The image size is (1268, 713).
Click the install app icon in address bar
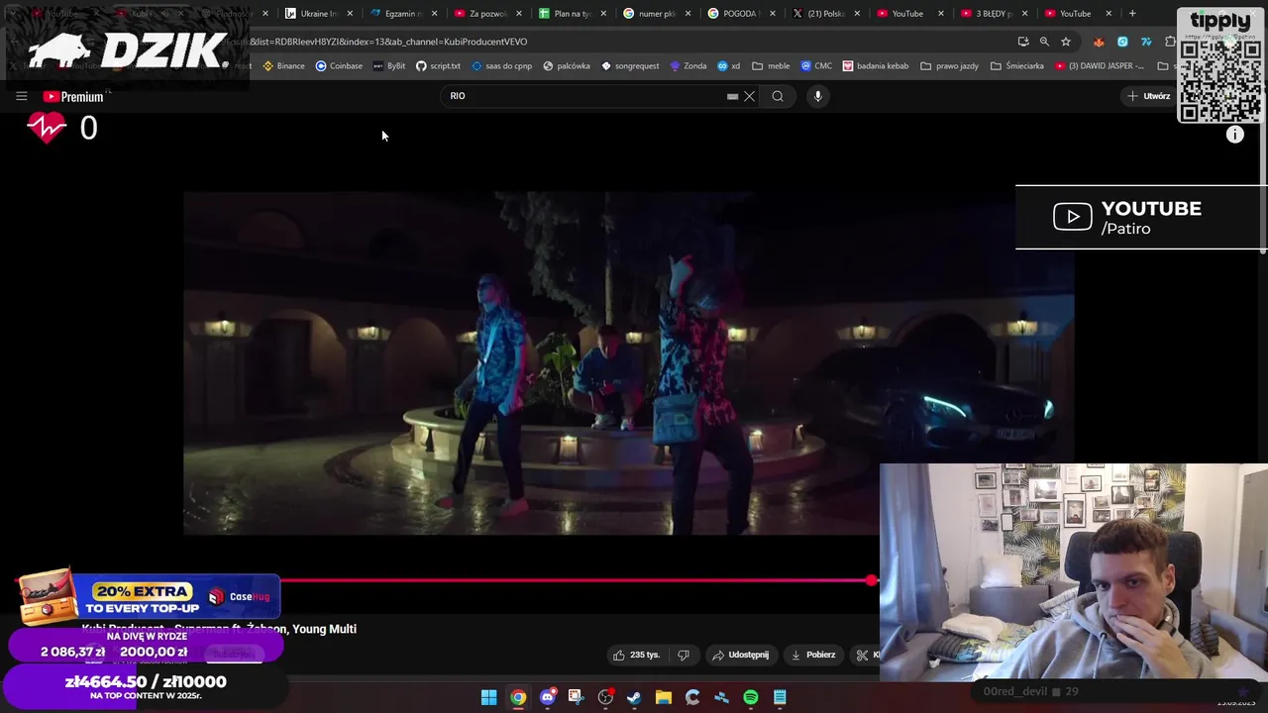[1023, 42]
